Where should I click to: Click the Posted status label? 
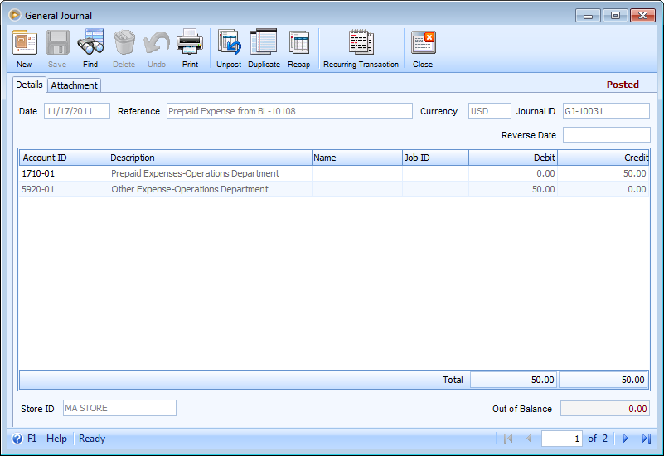point(623,85)
